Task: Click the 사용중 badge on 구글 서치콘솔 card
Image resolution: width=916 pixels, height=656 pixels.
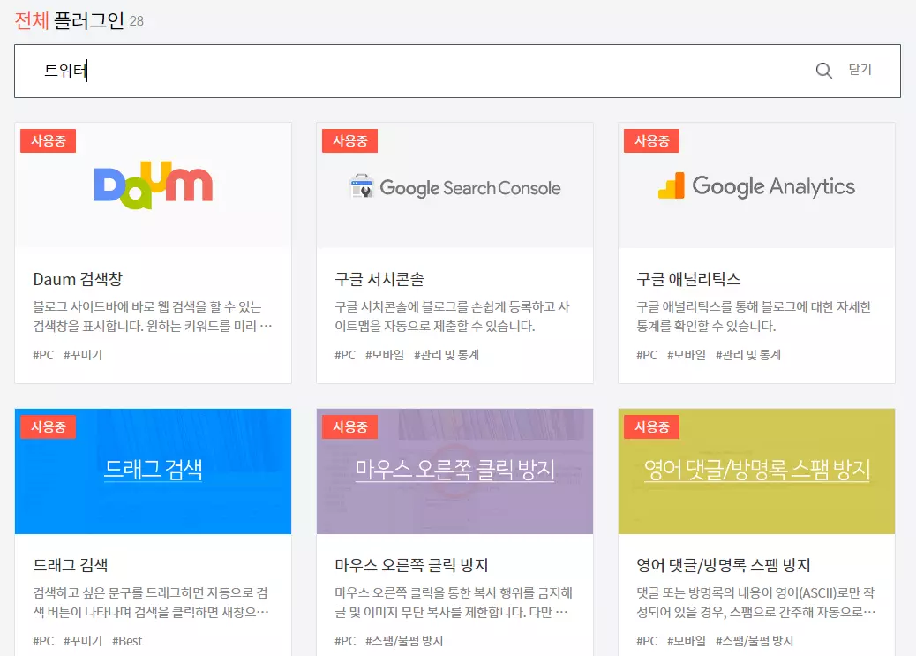Action: [x=350, y=141]
